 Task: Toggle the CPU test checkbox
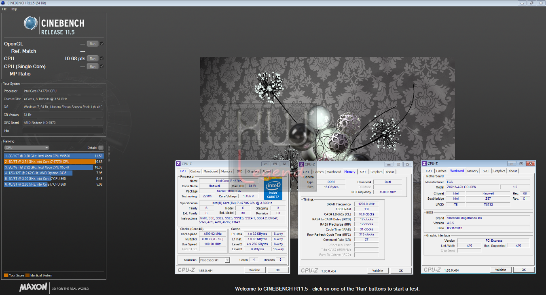click(x=102, y=59)
